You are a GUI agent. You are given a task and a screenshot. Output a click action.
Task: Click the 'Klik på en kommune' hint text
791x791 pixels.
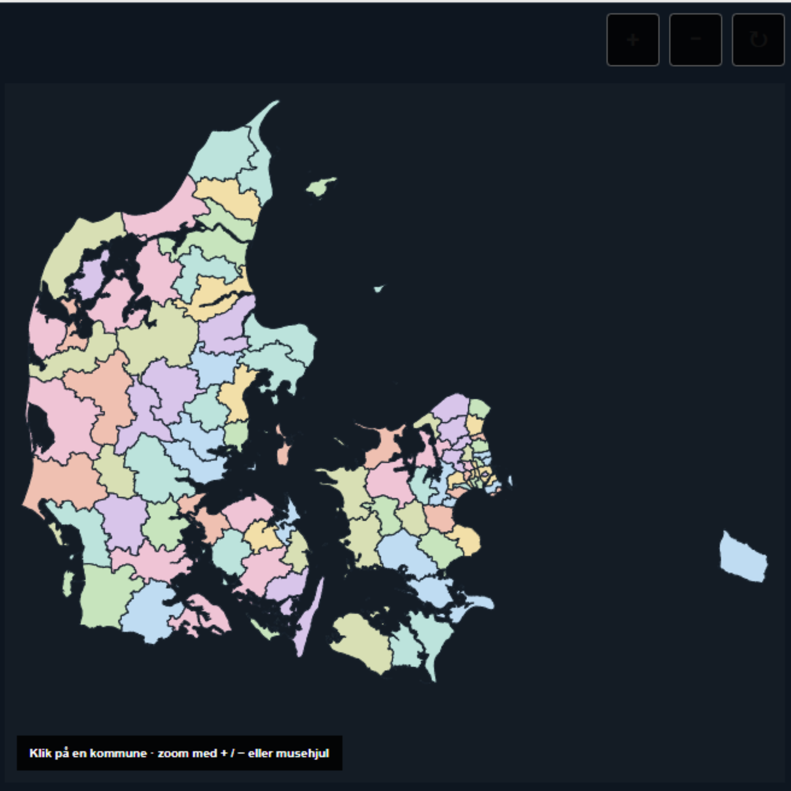pos(179,753)
